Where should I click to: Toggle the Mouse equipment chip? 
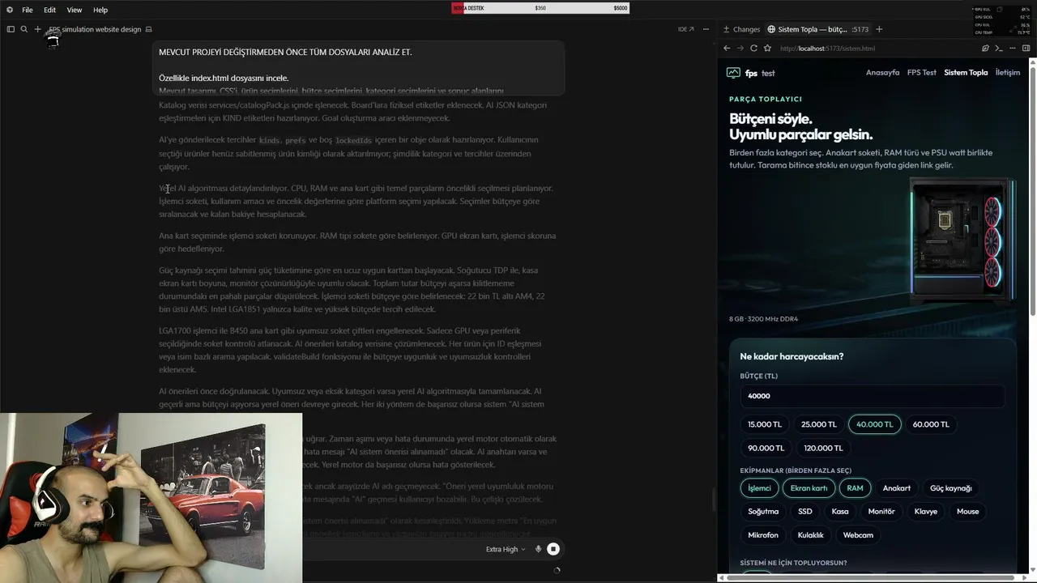[967, 512]
